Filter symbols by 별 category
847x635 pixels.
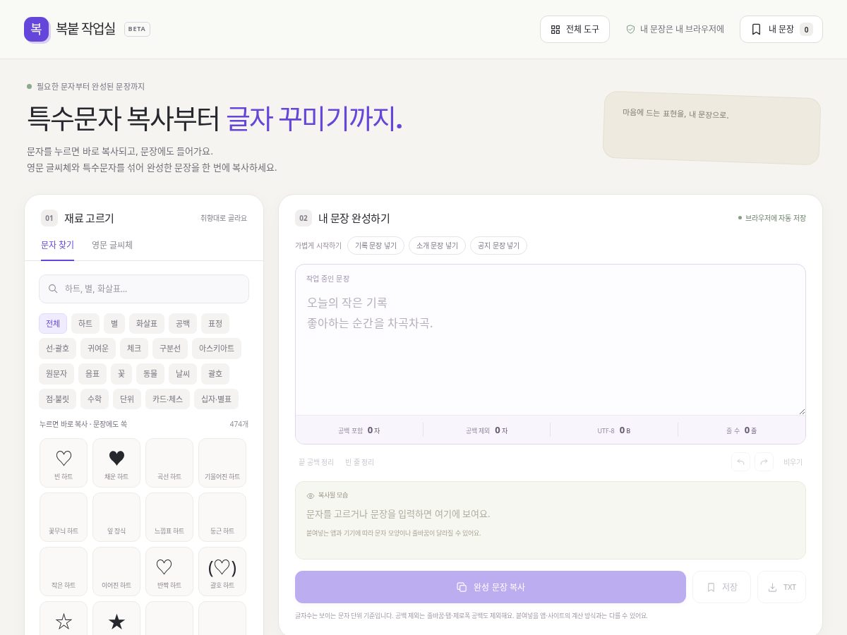click(114, 323)
